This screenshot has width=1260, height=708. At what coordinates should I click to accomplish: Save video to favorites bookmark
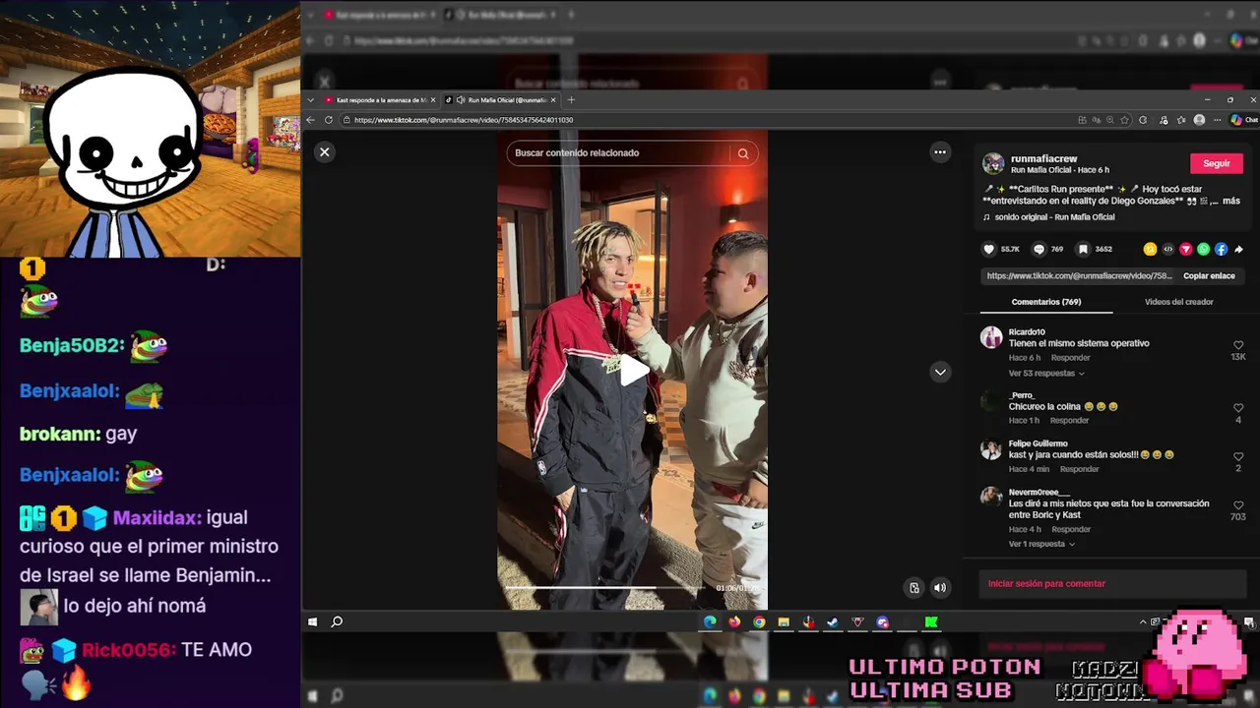pyautogui.click(x=1083, y=250)
